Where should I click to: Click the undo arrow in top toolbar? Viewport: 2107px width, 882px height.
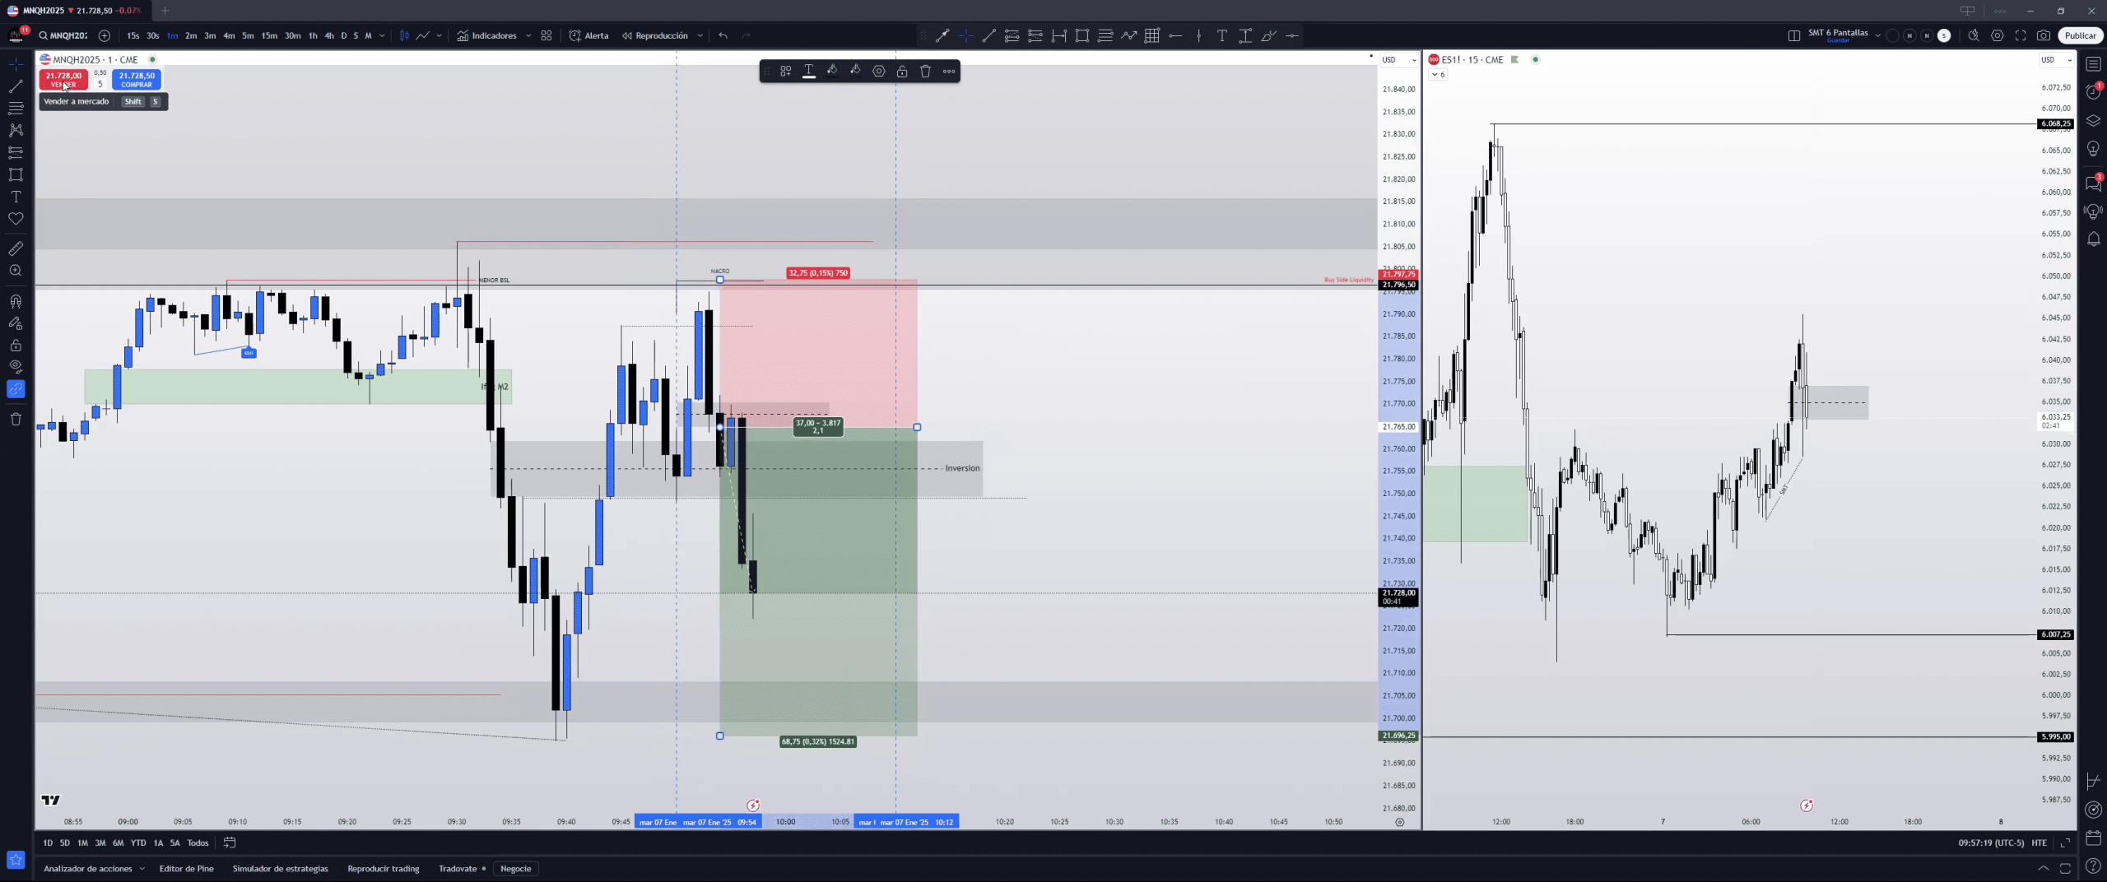tap(723, 35)
